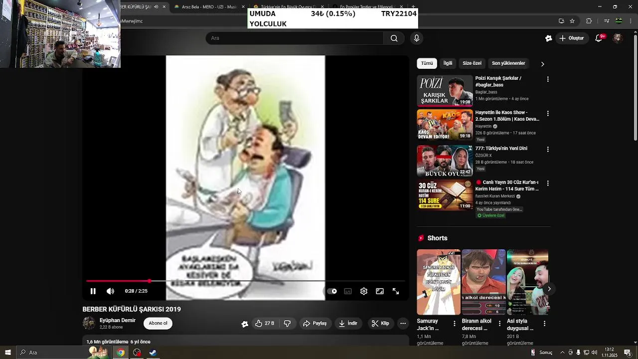Click 'Üyelere özel' badge

coord(491,215)
